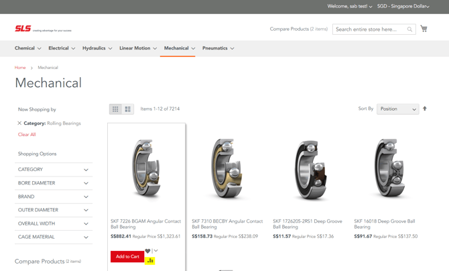Switch to grid view mode
Screen dimensions: 449x271
click(115, 109)
